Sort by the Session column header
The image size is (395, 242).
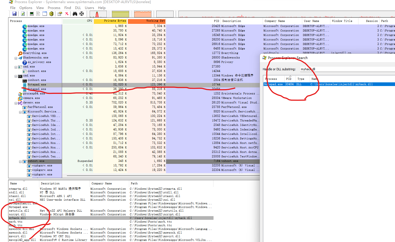tap(369, 21)
